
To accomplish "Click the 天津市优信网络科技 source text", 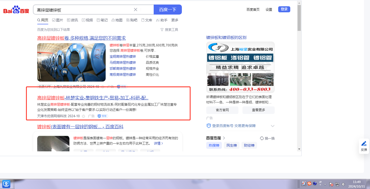I will point(52,116).
